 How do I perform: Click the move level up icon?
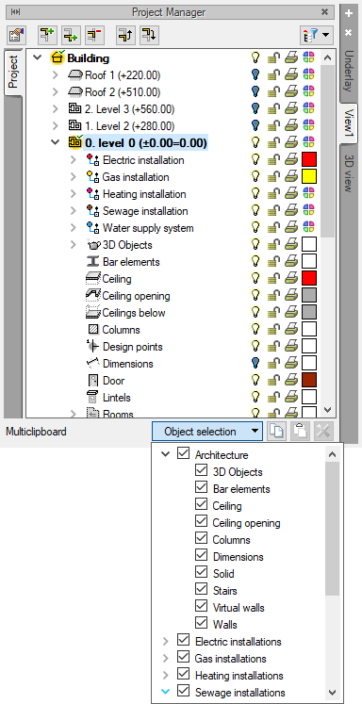pyautogui.click(x=124, y=35)
